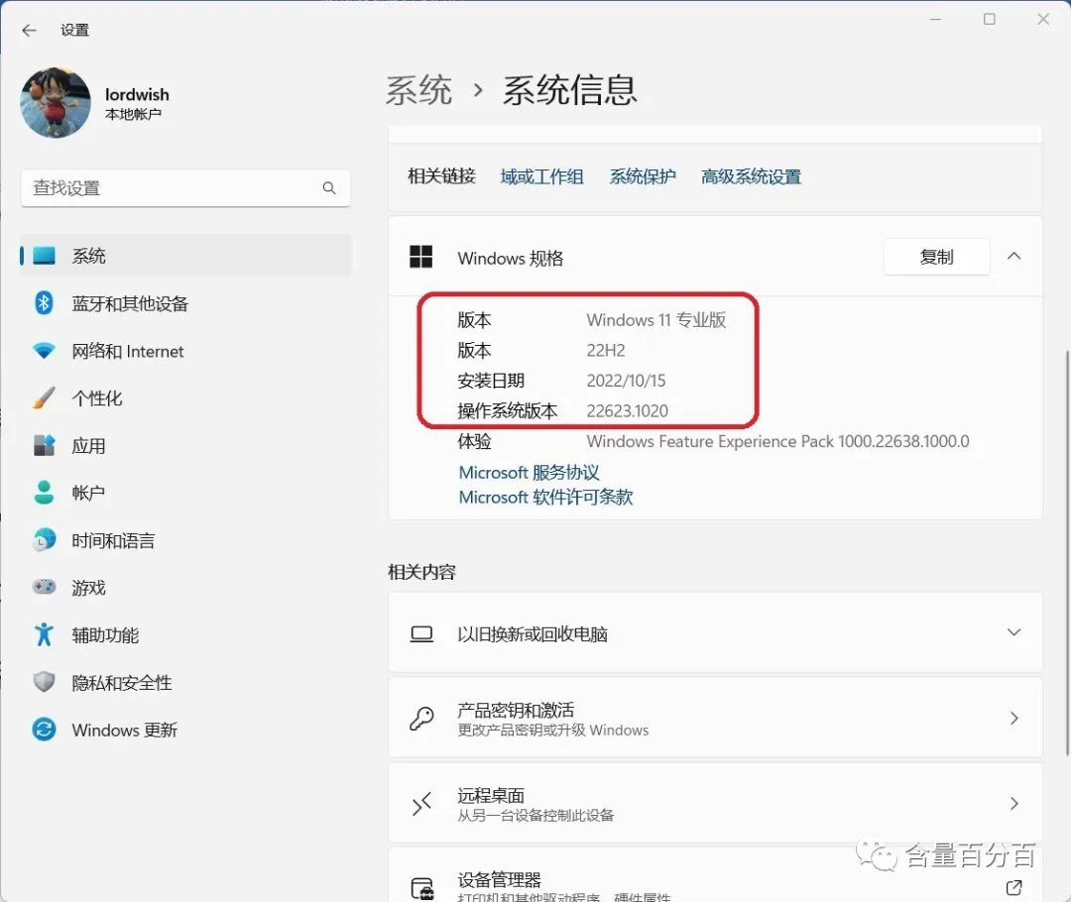Click the key icon for 产品密钥和激活
Image resolution: width=1071 pixels, height=902 pixels.
[421, 719]
